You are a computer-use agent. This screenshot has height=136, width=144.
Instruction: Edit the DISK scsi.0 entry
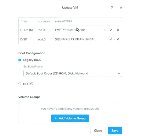point(111,39)
